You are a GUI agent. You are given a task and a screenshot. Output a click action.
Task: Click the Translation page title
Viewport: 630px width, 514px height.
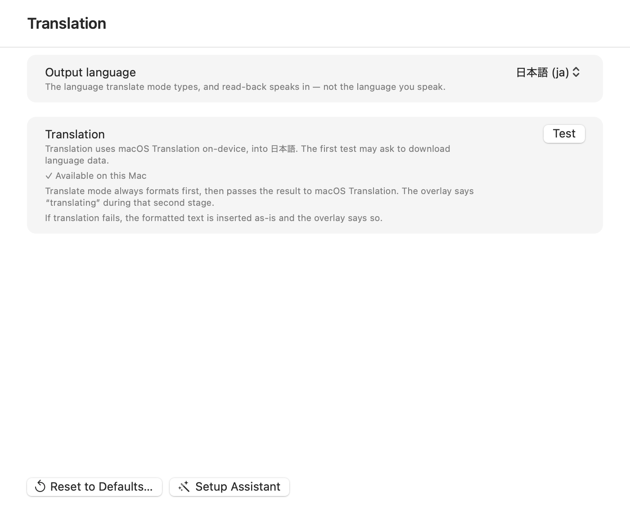point(67,23)
